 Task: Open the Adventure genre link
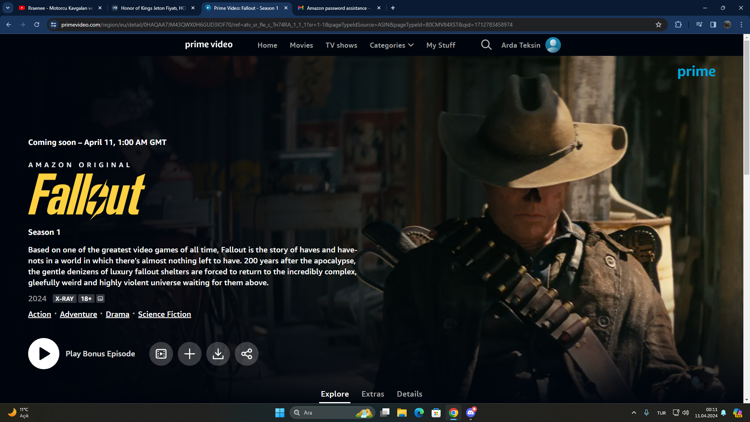(x=78, y=314)
